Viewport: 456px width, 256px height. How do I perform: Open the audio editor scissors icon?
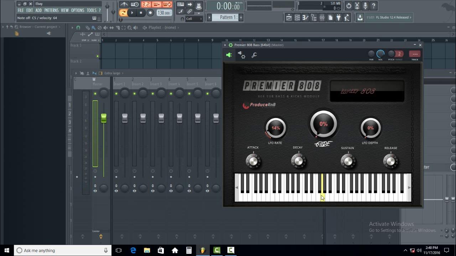357,6
